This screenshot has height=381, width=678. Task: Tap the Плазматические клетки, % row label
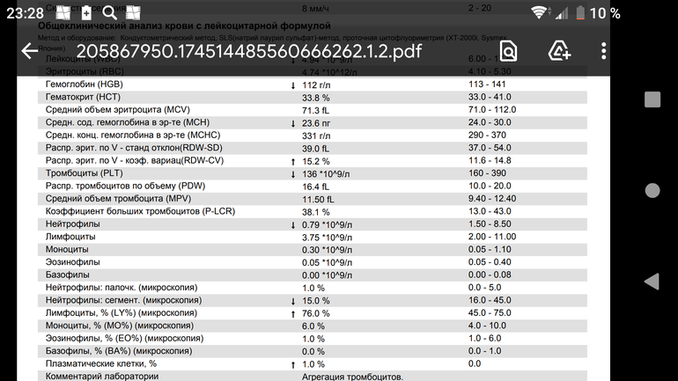click(x=100, y=364)
